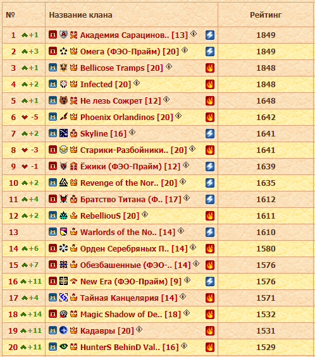Open New Era (ФЭО-Прайм) [9] clan
The height and width of the screenshot is (357, 315).
coord(131,281)
